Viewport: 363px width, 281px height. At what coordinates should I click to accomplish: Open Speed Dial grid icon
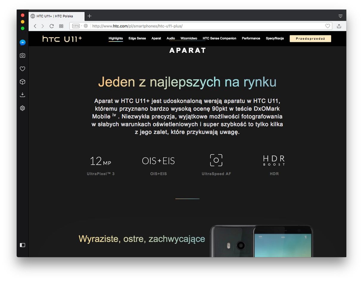coord(61,26)
